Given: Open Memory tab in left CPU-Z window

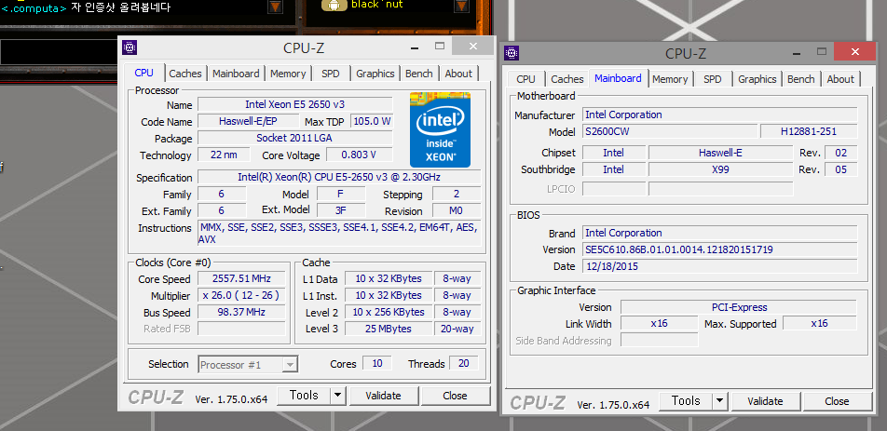Looking at the screenshot, I should tap(288, 74).
